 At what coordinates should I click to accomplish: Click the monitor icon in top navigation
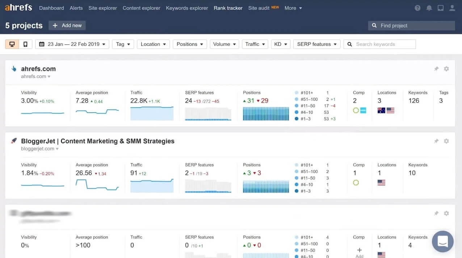441,8
